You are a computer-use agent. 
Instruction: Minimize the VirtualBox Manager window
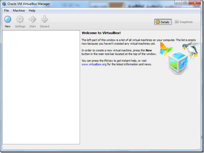tap(178, 3)
